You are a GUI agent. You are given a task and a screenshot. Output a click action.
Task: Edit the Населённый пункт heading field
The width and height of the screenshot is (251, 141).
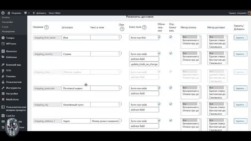[76, 105]
